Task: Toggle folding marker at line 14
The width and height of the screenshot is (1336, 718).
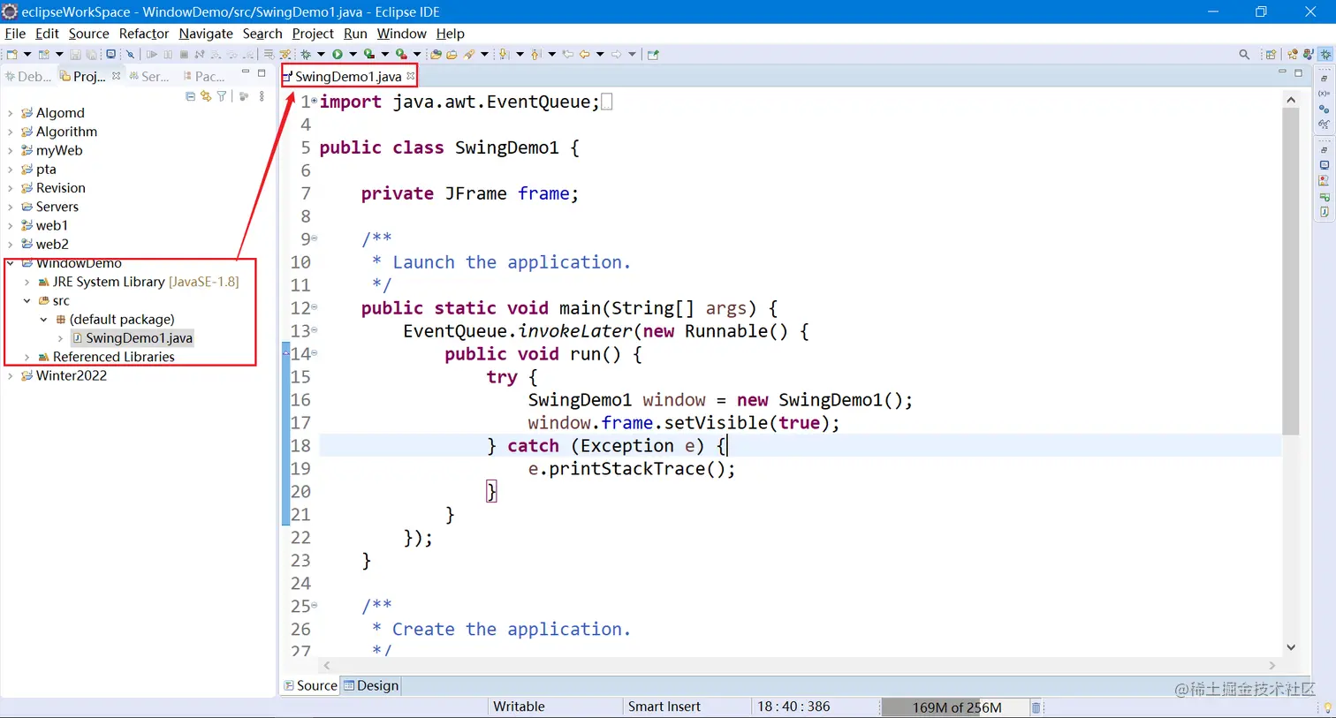Action: 315,352
